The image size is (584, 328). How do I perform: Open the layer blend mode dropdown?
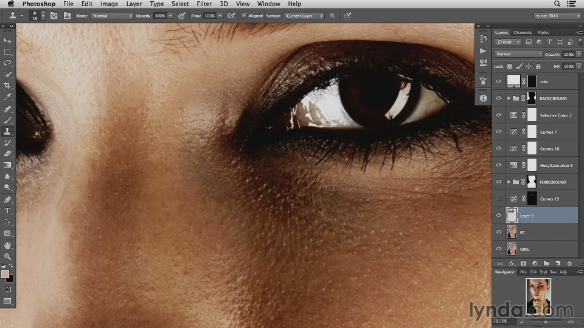pos(518,54)
